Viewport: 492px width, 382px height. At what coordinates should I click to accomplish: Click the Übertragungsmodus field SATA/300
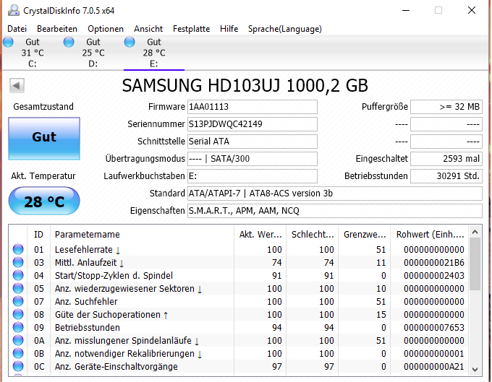click(253, 159)
